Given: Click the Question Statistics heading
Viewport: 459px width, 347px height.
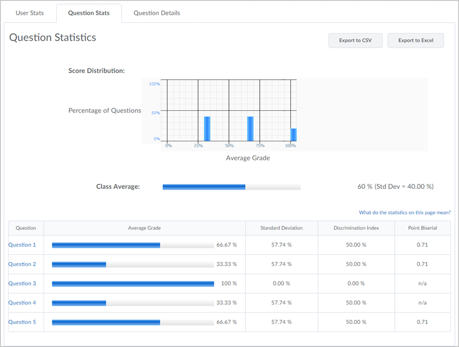Looking at the screenshot, I should tap(53, 37).
